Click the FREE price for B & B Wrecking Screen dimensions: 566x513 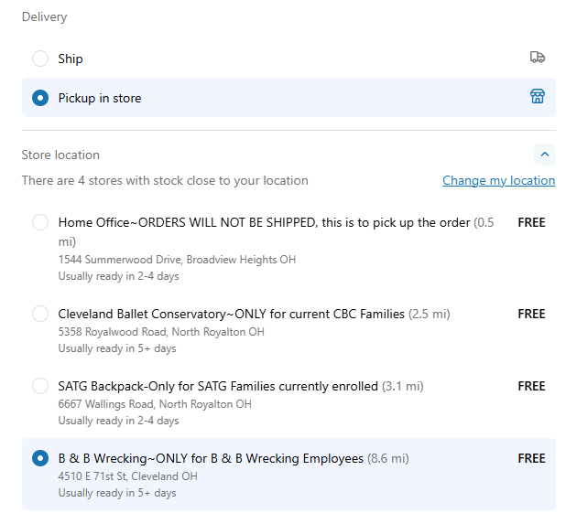coord(531,458)
